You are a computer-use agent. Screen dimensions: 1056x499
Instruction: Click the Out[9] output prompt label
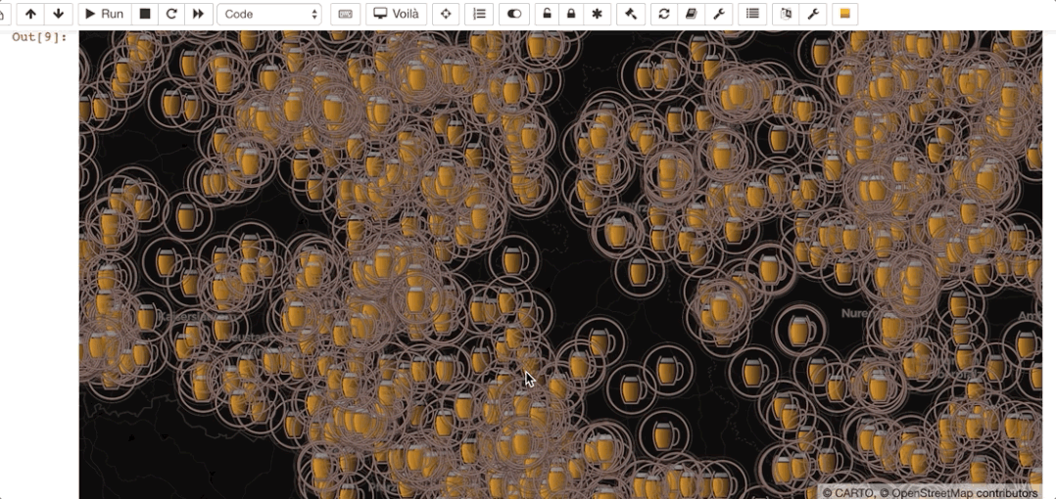pyautogui.click(x=40, y=37)
